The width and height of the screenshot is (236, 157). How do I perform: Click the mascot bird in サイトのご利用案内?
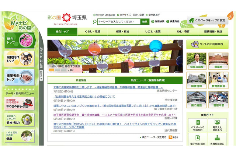[x=195, y=44]
